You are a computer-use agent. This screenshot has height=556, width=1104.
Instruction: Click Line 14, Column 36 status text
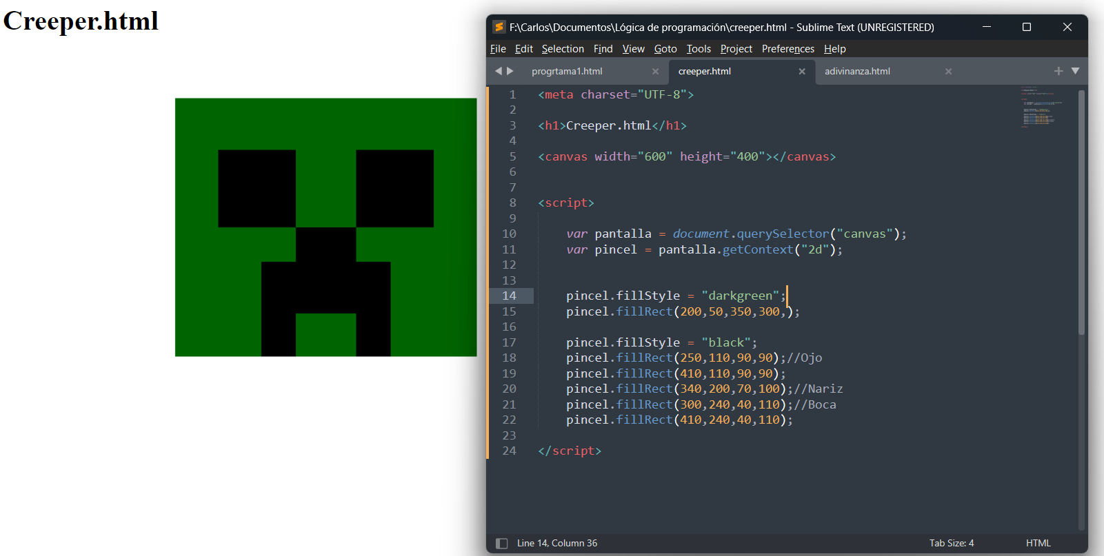(557, 543)
